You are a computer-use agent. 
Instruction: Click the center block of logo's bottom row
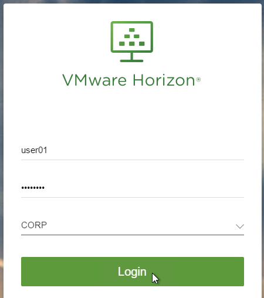coord(132,43)
